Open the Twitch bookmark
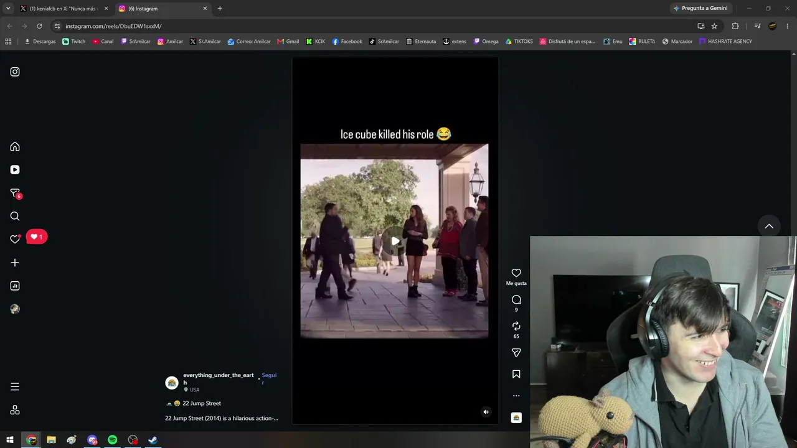 pyautogui.click(x=74, y=42)
